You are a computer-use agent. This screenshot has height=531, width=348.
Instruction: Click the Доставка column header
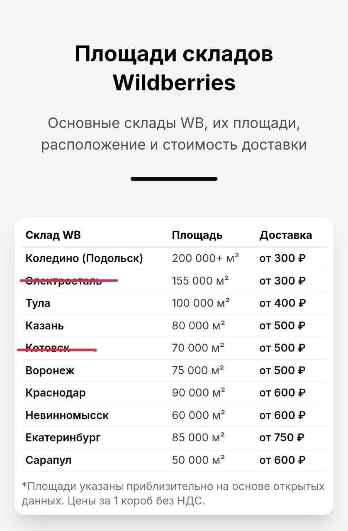point(286,235)
